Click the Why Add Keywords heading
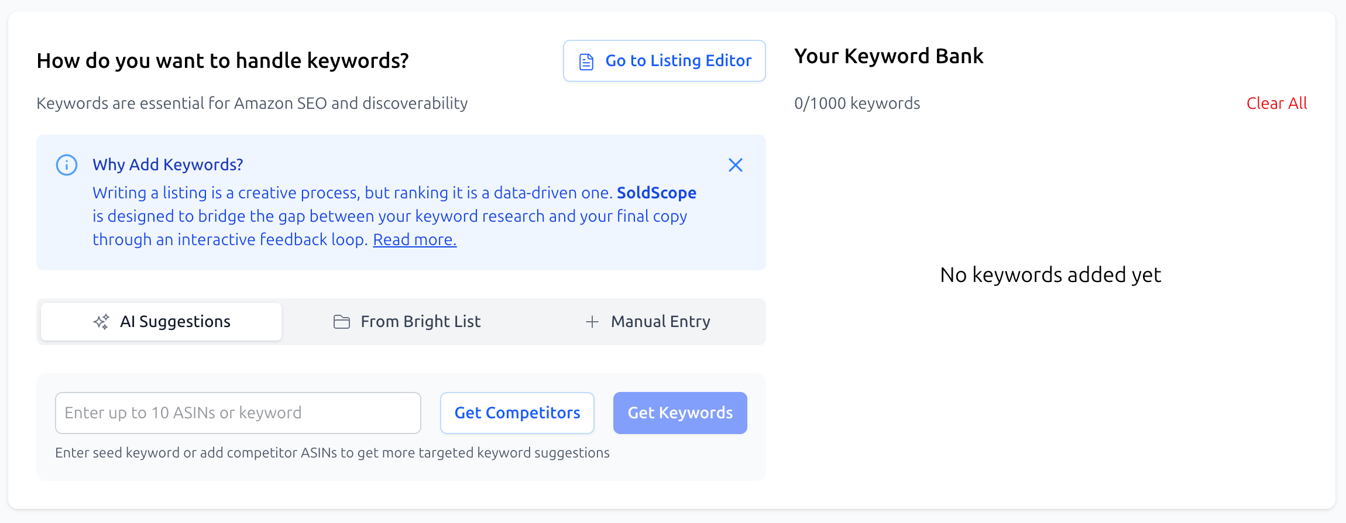The image size is (1346, 523). coord(167,164)
